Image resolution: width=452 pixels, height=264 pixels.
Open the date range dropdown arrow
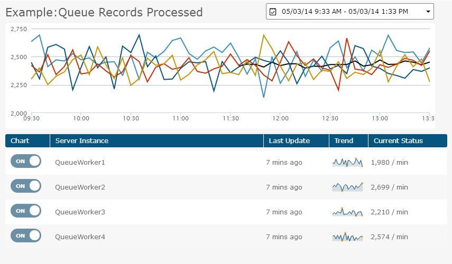coord(428,12)
